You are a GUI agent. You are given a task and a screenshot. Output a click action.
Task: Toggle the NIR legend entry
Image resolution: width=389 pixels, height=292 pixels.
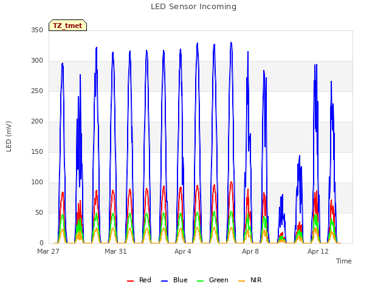pos(250,280)
